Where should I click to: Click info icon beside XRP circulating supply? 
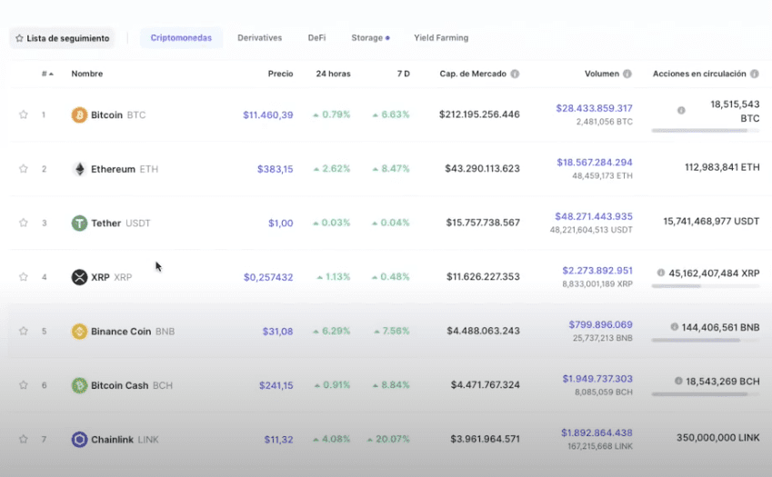(661, 273)
